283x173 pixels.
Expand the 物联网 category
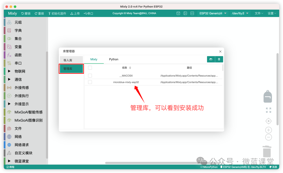point(20,71)
